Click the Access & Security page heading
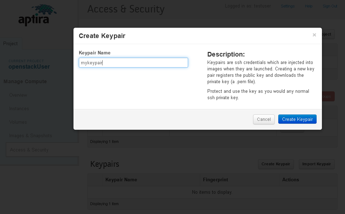The height and width of the screenshot is (214, 345). [x=126, y=9]
